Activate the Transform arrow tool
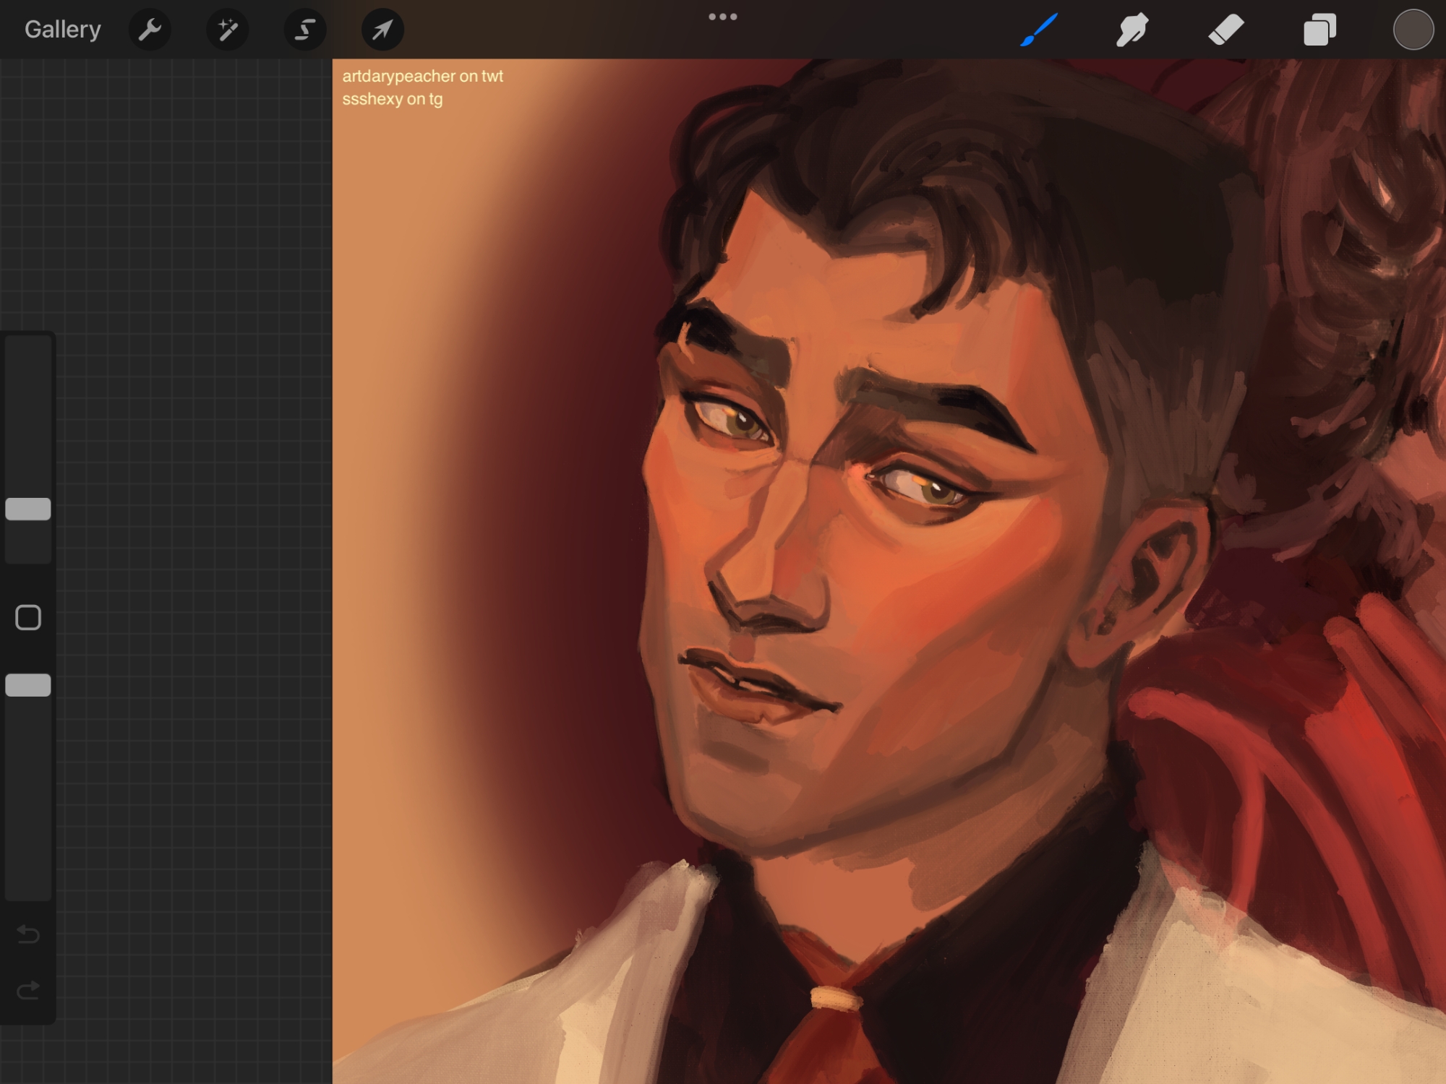This screenshot has width=1446, height=1084. 382,30
